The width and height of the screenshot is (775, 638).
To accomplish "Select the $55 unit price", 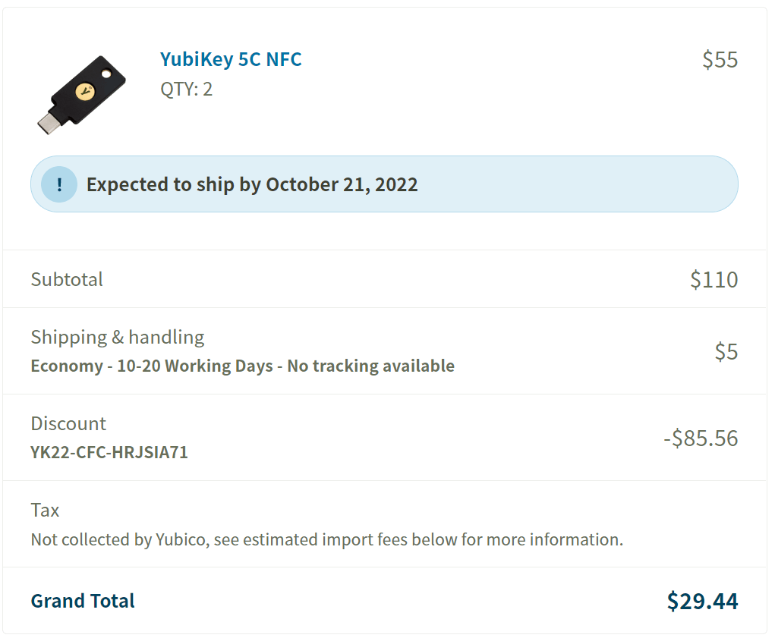I will (x=720, y=59).
